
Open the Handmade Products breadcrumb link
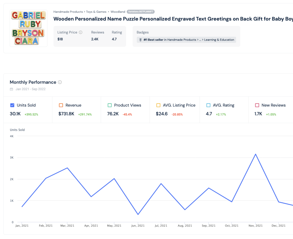tap(68, 11)
